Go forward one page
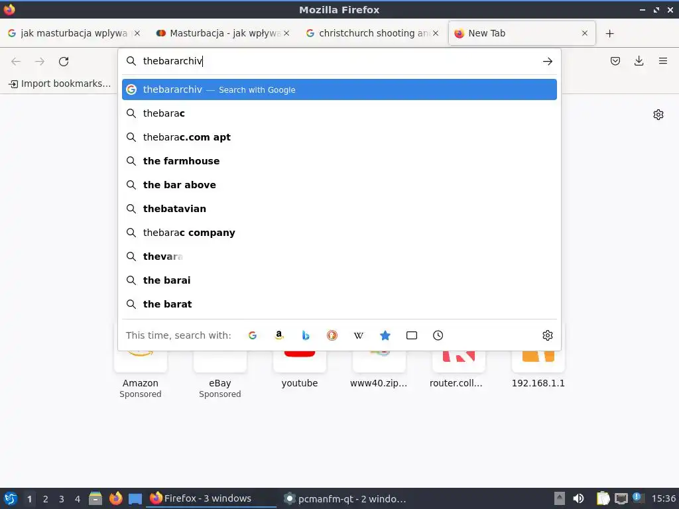The image size is (679, 509). point(40,62)
